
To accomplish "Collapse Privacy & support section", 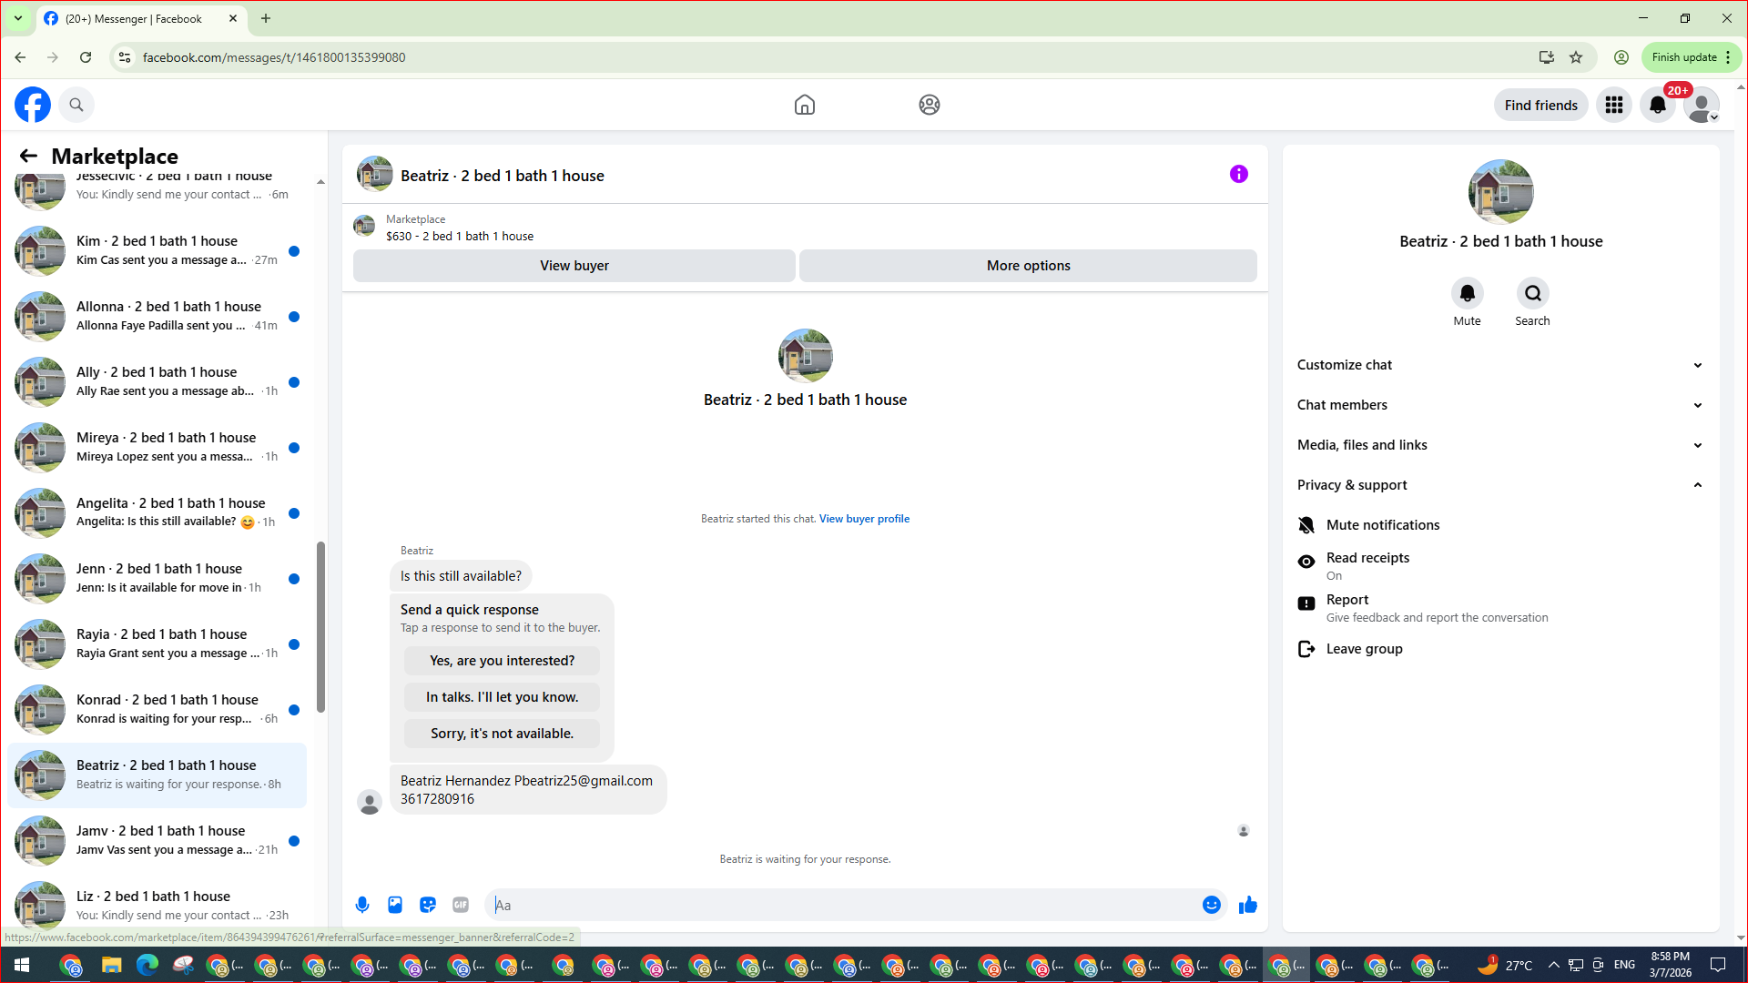I will pyautogui.click(x=1500, y=485).
